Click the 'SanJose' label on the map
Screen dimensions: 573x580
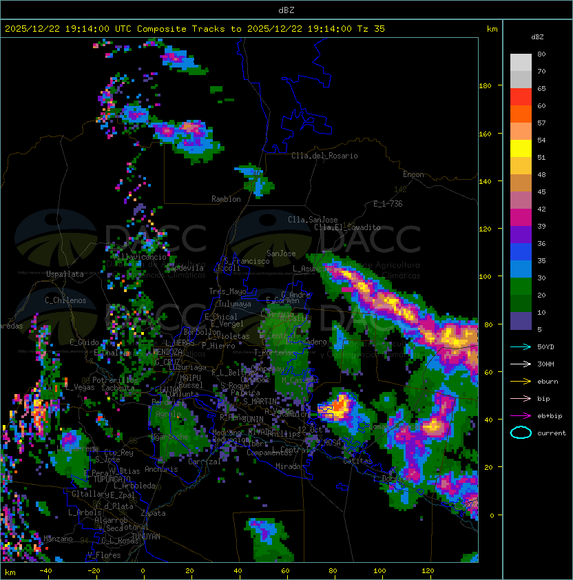[x=281, y=253]
